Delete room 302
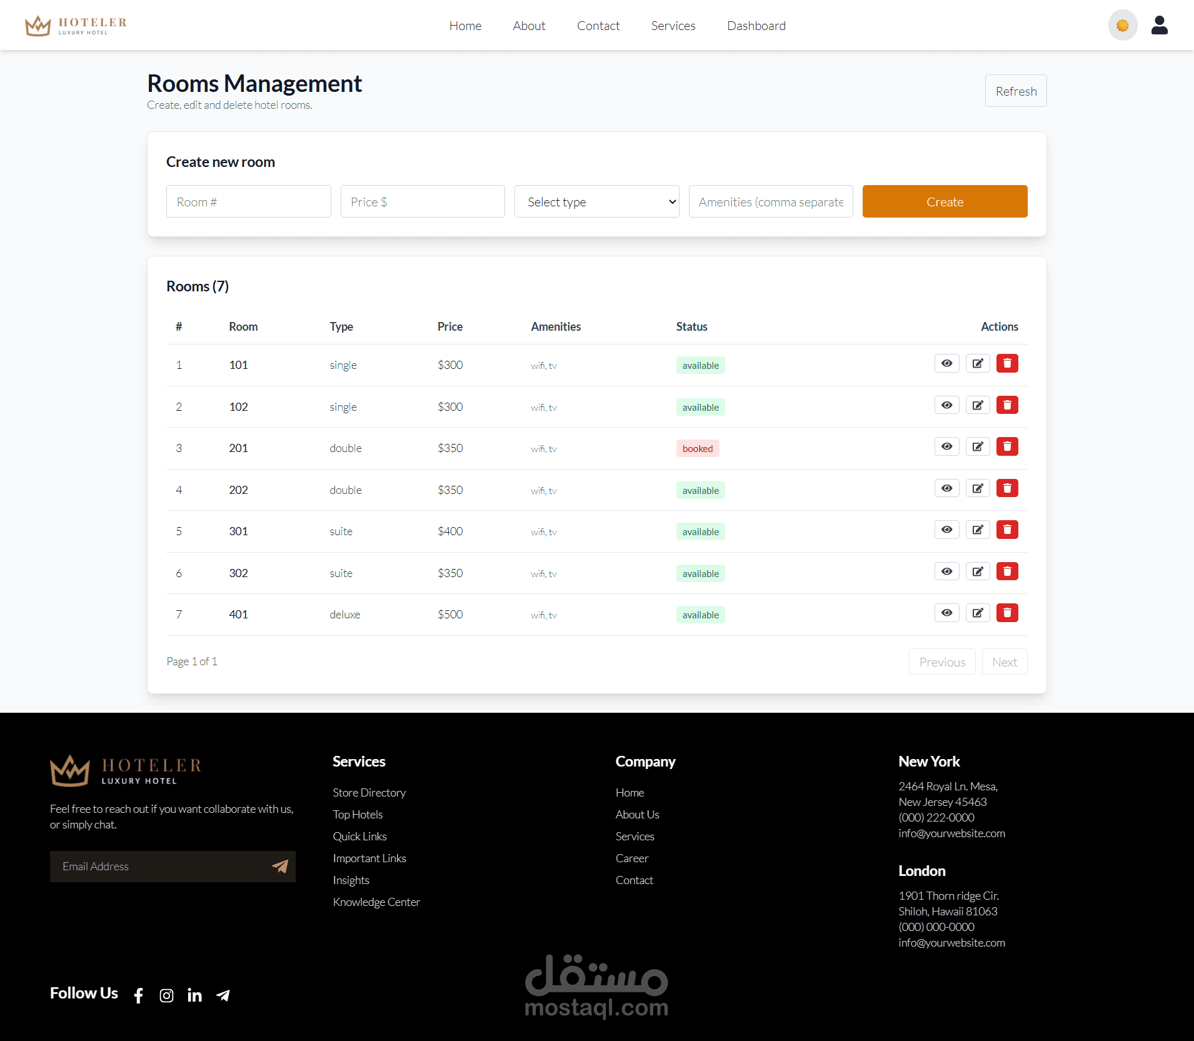This screenshot has width=1194, height=1041. coord(1007,571)
